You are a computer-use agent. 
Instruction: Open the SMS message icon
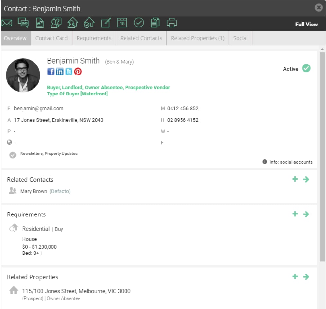[23, 23]
